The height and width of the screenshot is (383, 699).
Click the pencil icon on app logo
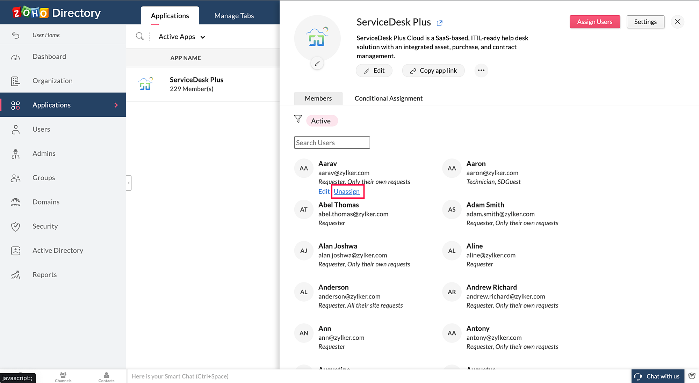[317, 64]
